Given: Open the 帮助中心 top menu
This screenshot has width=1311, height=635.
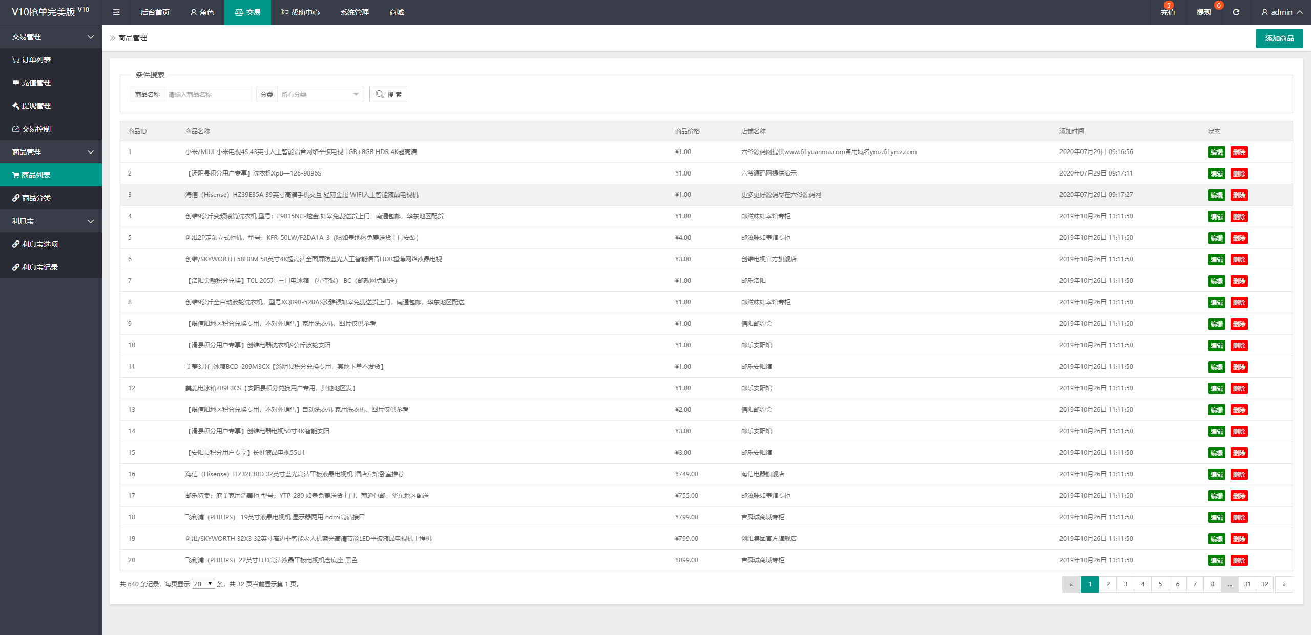Looking at the screenshot, I should [x=300, y=12].
